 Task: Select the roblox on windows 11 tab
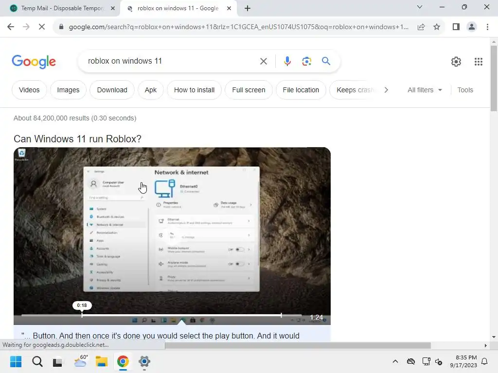pyautogui.click(x=178, y=8)
